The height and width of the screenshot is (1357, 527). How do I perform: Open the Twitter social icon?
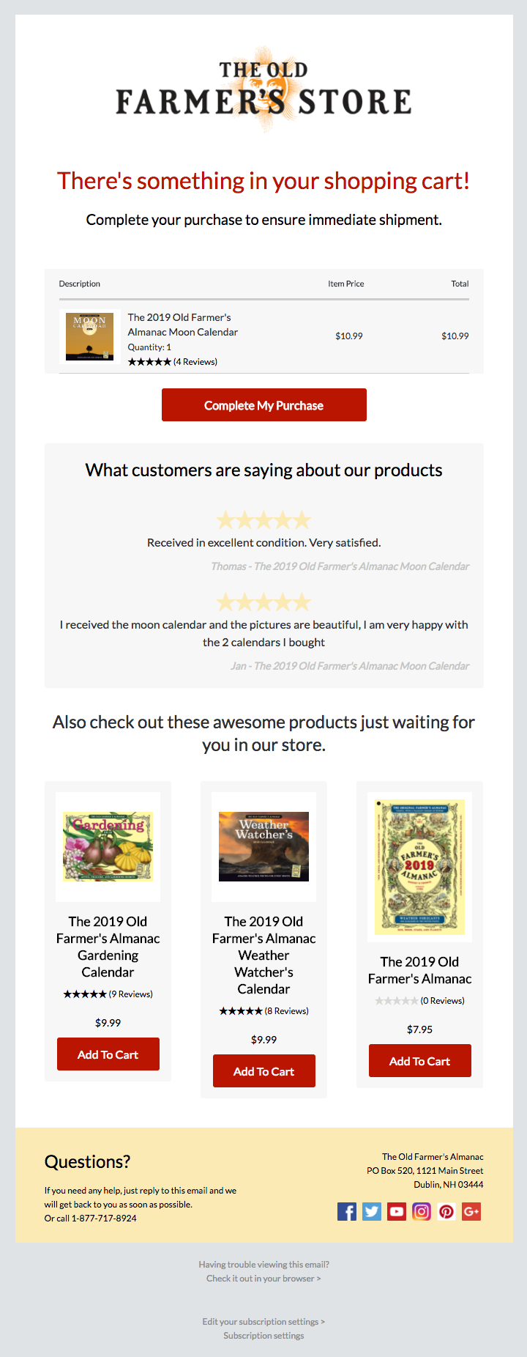pos(372,1211)
